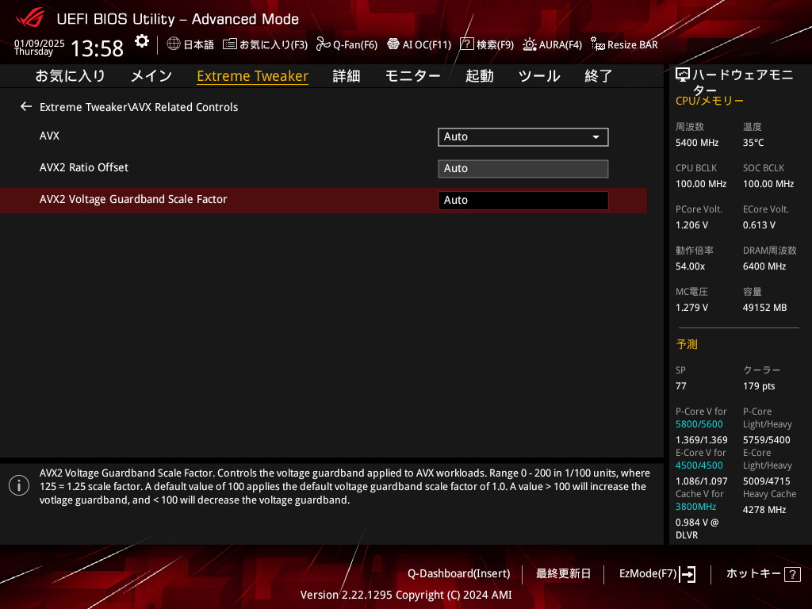Screen dimensions: 812x609
Task: Show ホットキー hotkey help
Action: point(763,573)
